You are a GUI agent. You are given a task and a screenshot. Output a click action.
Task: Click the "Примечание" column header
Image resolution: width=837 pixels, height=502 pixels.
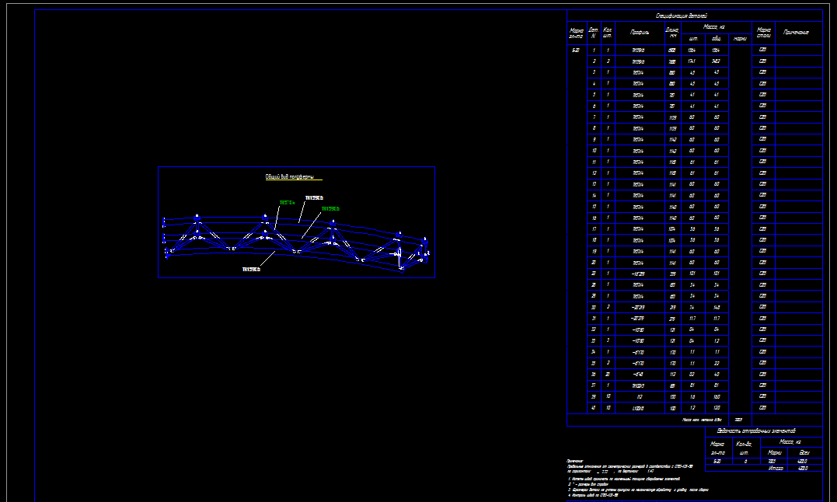point(796,33)
